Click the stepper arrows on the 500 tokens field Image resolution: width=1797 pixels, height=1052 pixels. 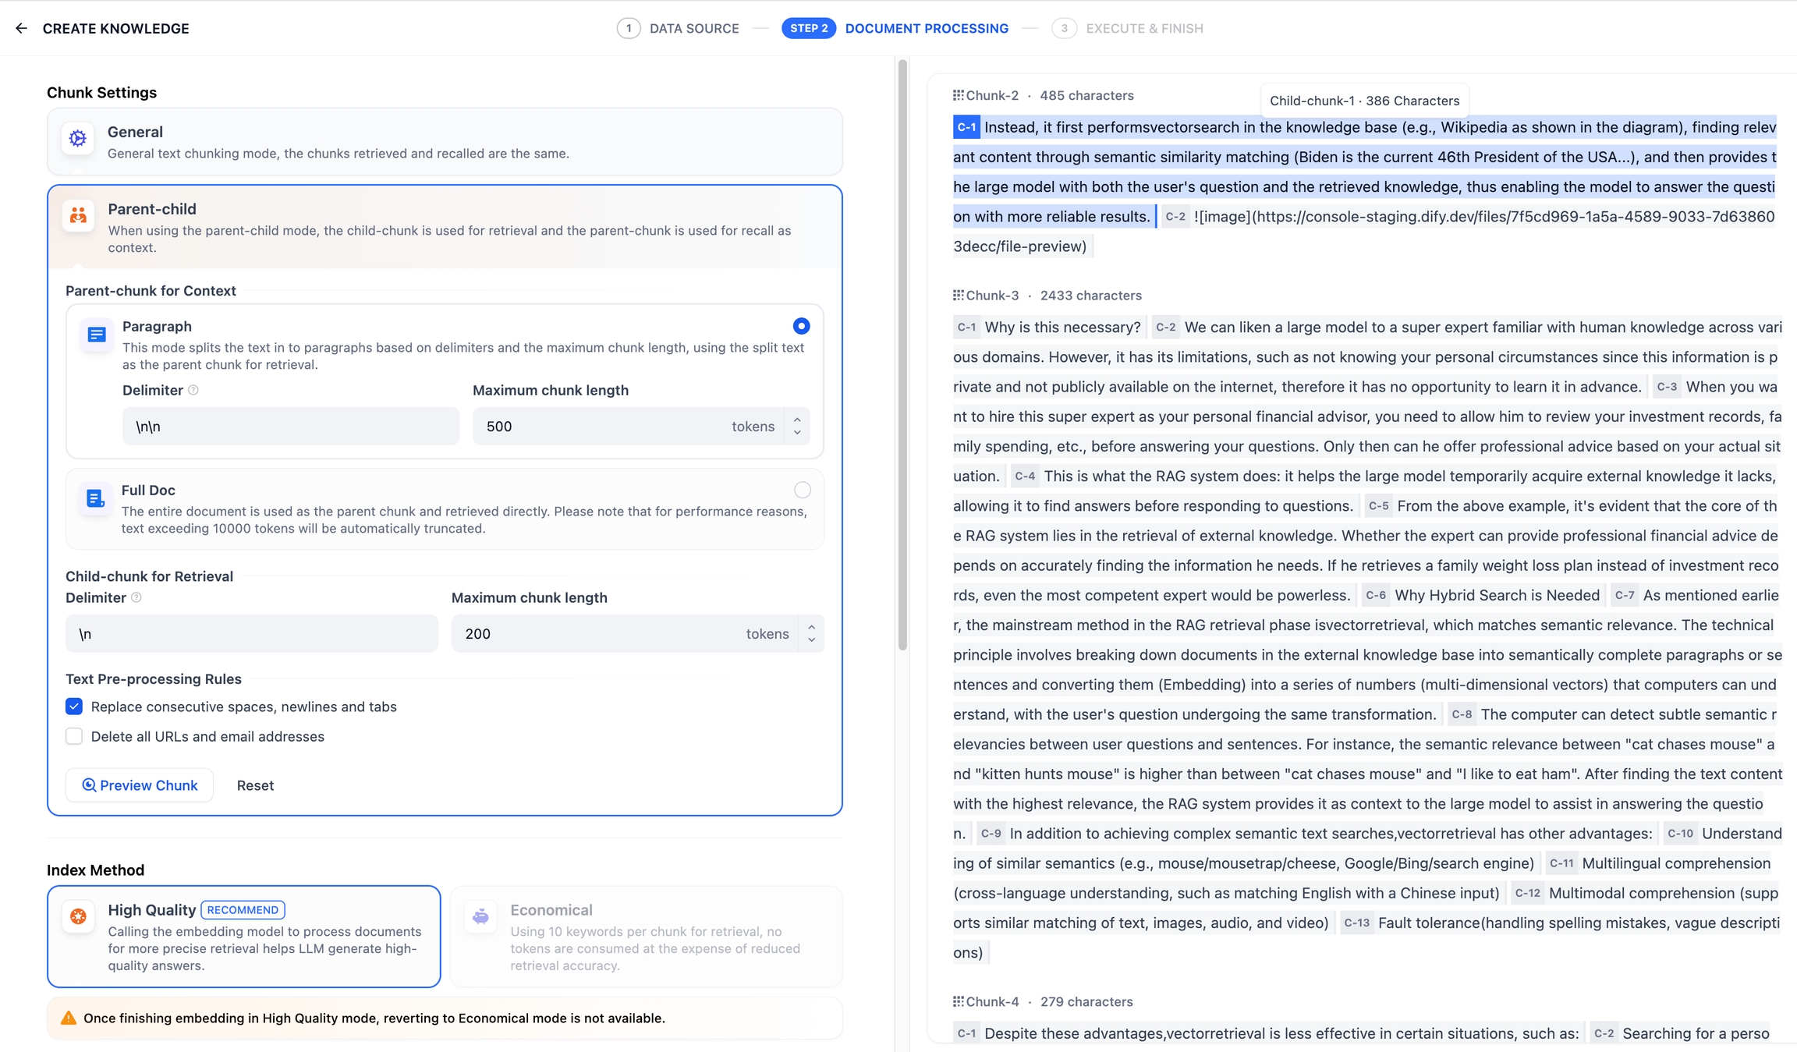click(x=797, y=426)
